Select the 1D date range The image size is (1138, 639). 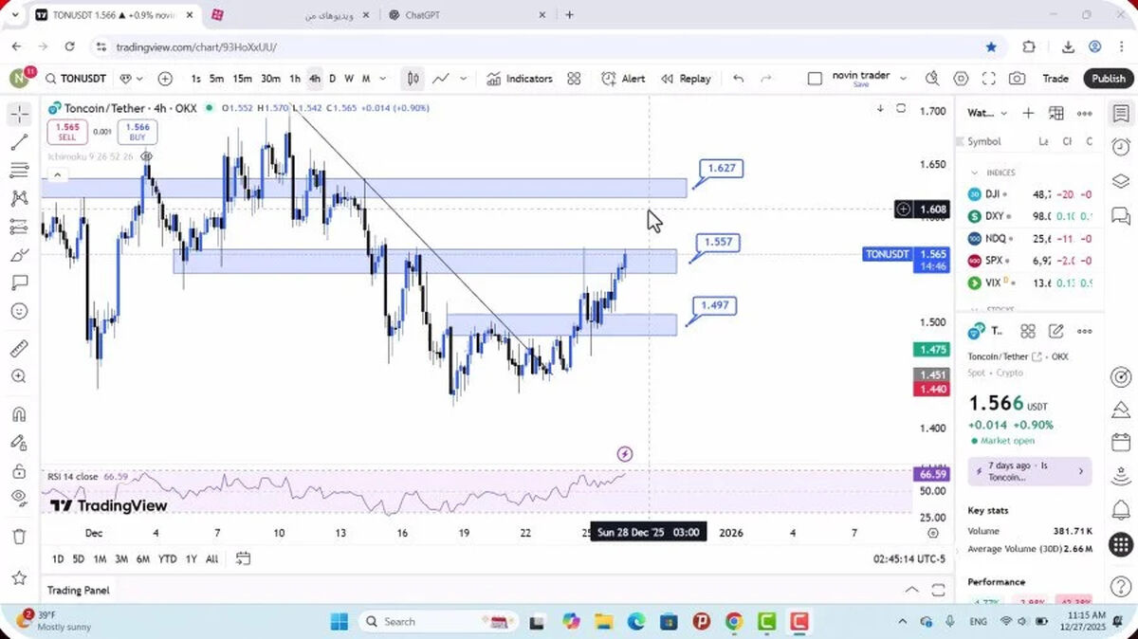[x=58, y=559]
